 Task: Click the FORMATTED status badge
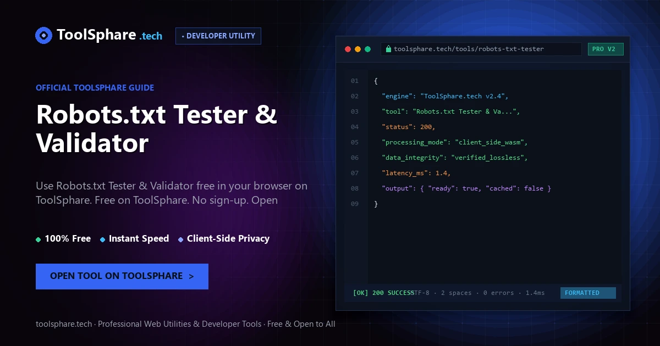click(588, 293)
